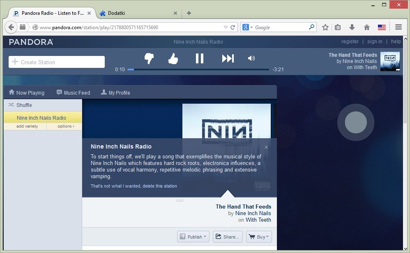Click the large NIN album cover
Viewport: 410px width, 253px height.
tap(226, 121)
